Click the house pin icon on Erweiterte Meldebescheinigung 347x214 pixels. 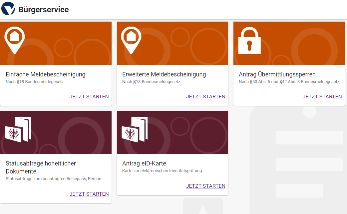(131, 40)
